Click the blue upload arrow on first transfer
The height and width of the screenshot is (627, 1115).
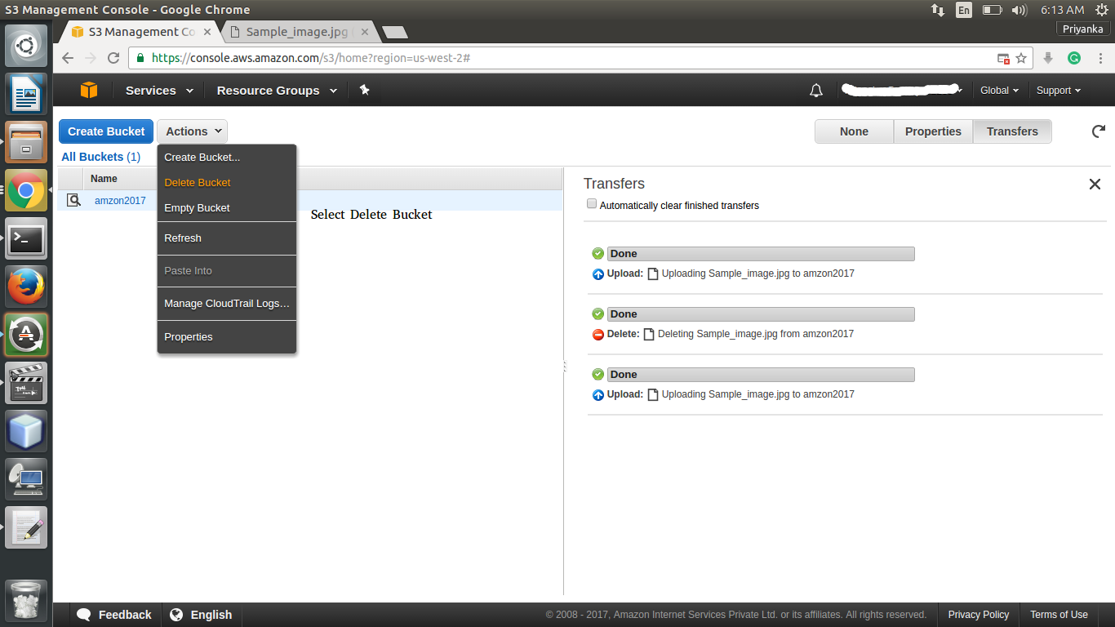[x=597, y=274]
